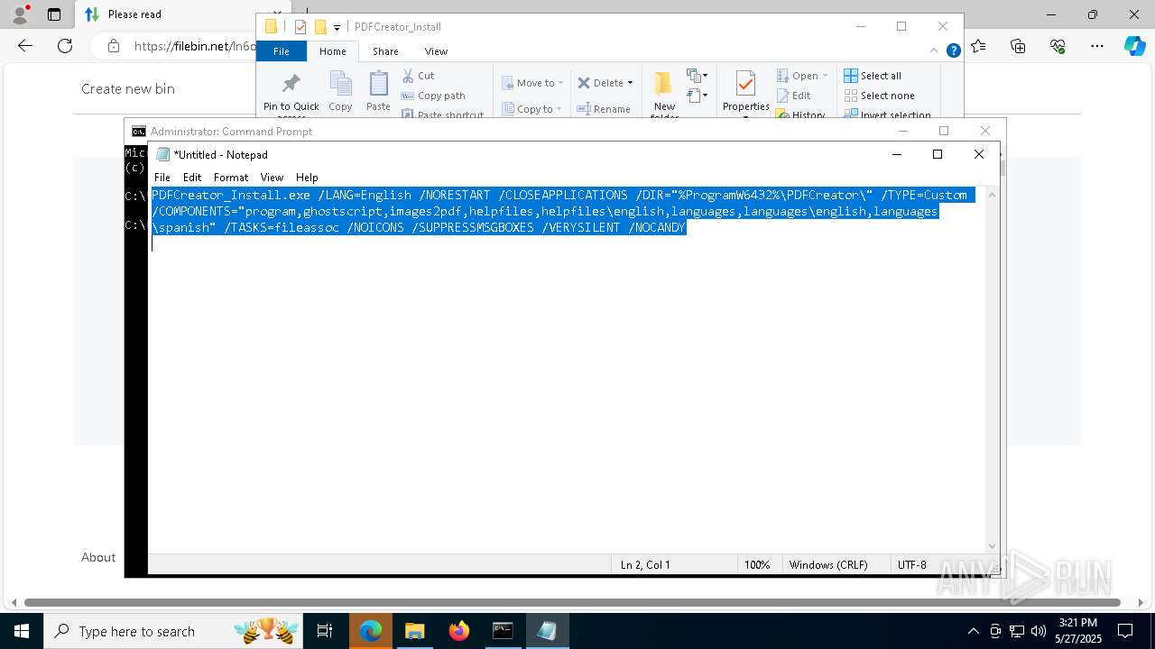This screenshot has height=649, width=1155.
Task: Open File Explorer on the taskbar
Action: [x=414, y=631]
